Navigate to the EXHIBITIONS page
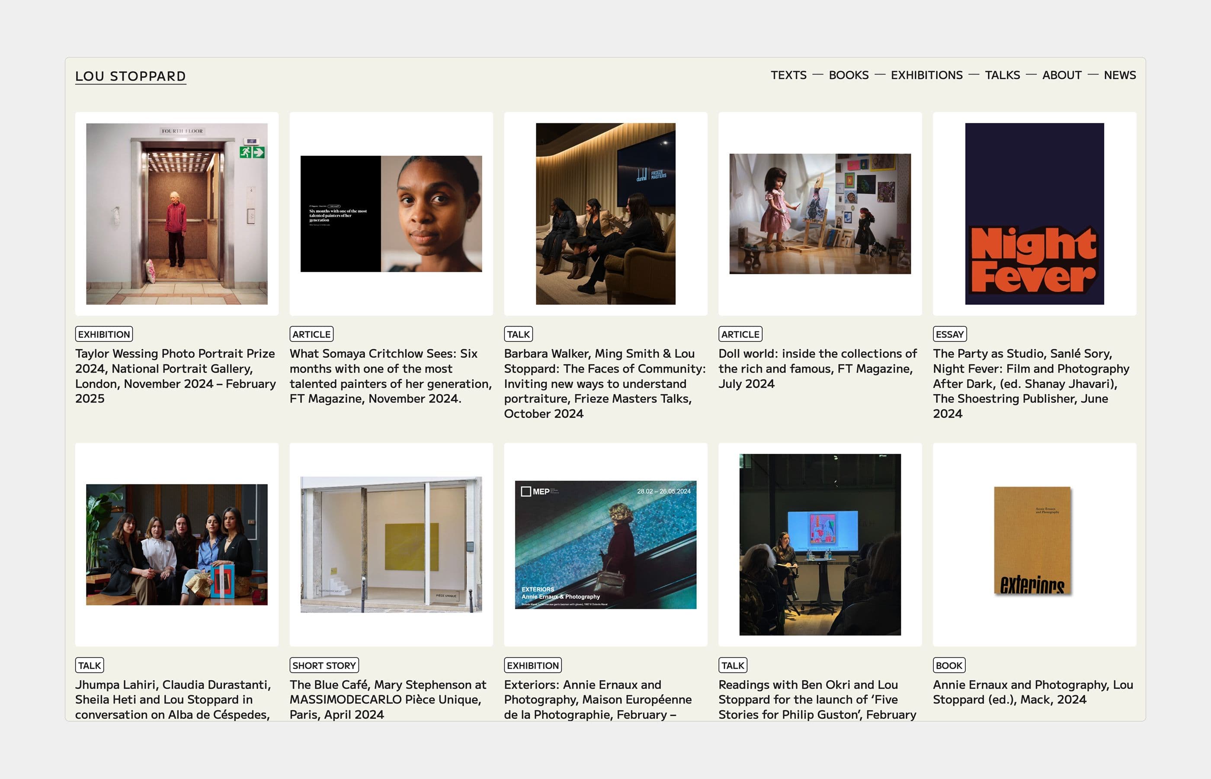The width and height of the screenshot is (1211, 779). 926,75
